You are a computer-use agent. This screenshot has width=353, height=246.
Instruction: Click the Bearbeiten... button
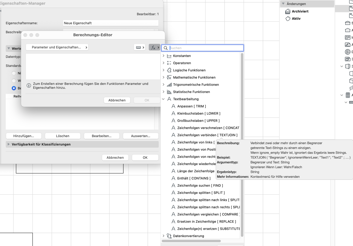102,136
